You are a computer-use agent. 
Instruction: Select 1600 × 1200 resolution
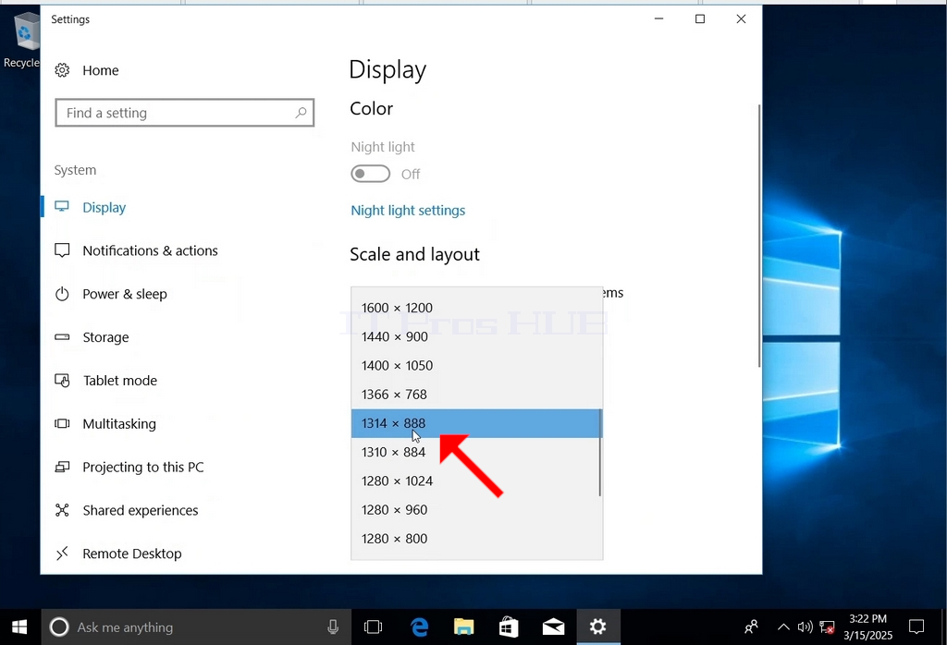(476, 308)
